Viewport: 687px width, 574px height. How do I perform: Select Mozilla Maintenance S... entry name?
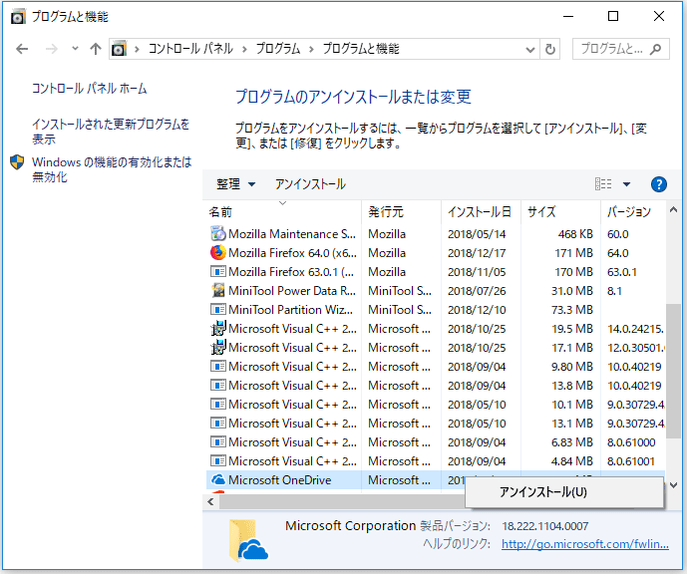292,234
